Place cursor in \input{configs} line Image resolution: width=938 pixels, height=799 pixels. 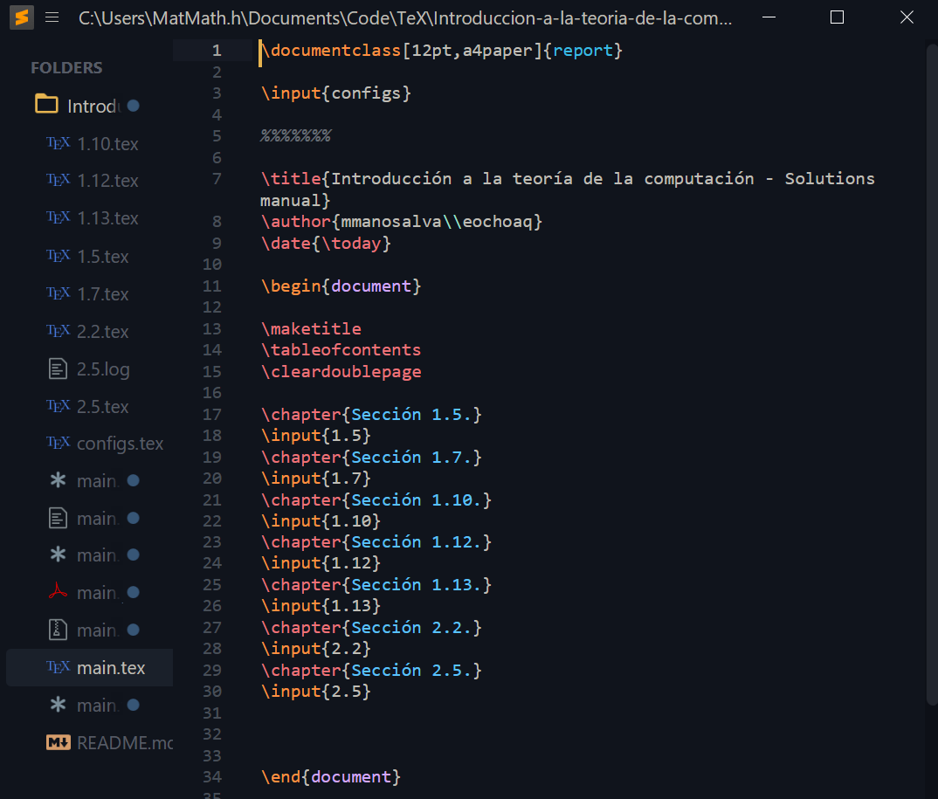(335, 93)
